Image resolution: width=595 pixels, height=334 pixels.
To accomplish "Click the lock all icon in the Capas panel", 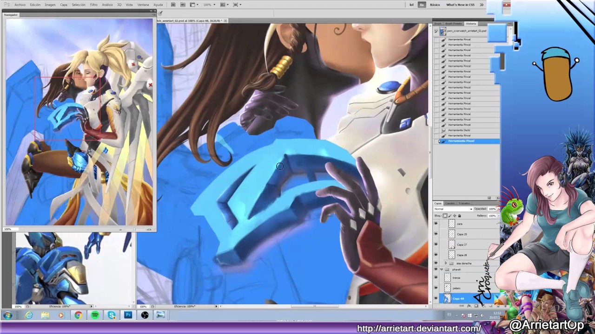I will pyautogui.click(x=459, y=216).
